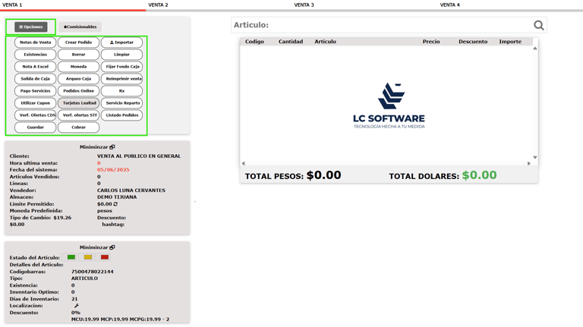583x327 pixels.
Task: Click vendor name CARLOS LUNA CERVANTES
Action: click(131, 190)
